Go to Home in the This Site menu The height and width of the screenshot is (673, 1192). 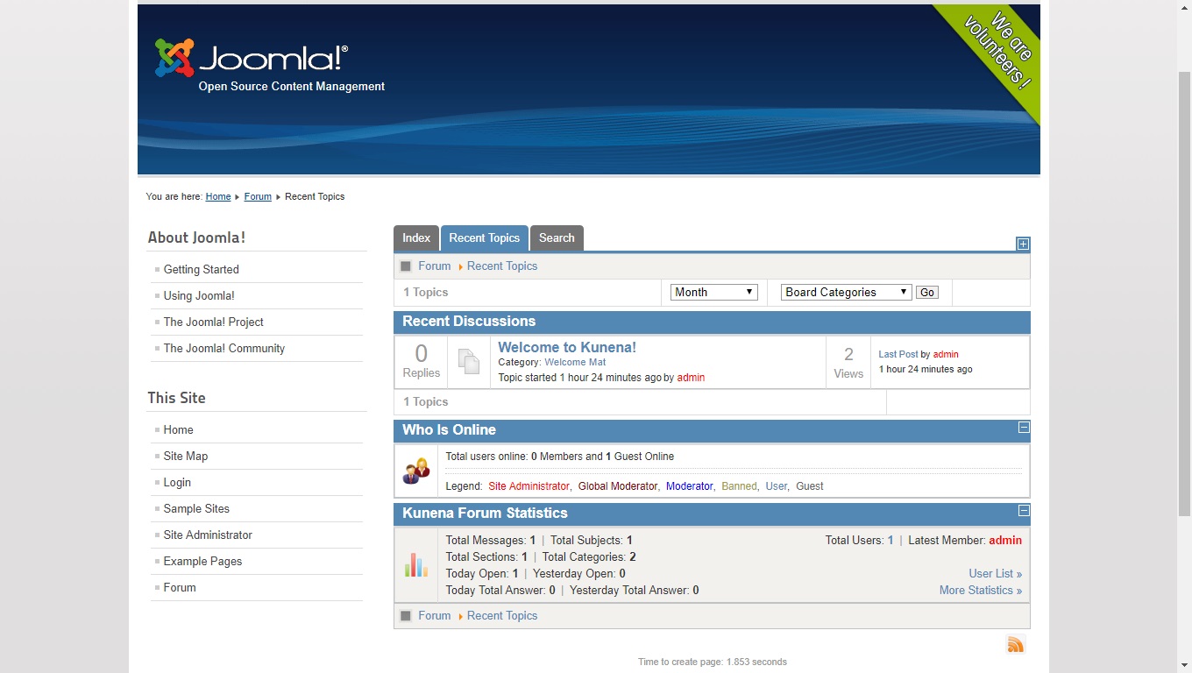[x=179, y=429]
